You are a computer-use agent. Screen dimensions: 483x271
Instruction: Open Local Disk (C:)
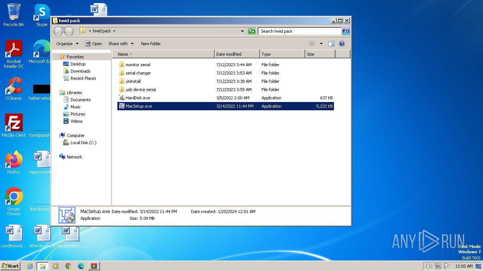pyautogui.click(x=83, y=143)
